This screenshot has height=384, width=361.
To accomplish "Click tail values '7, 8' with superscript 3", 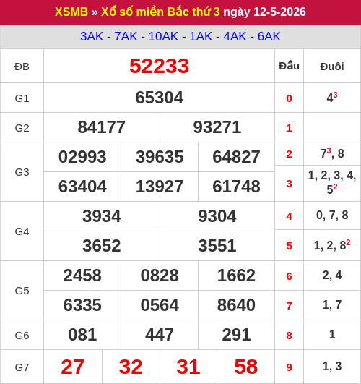I will (332, 153).
